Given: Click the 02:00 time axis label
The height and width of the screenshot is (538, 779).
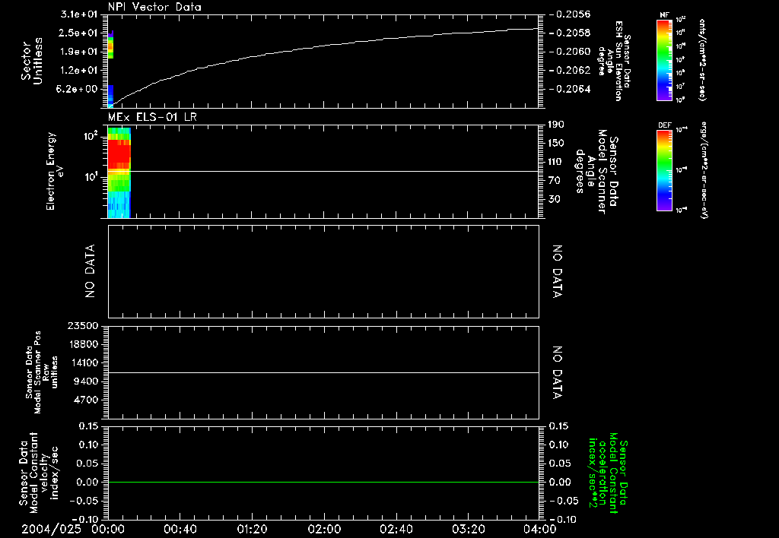Looking at the screenshot, I should (324, 529).
